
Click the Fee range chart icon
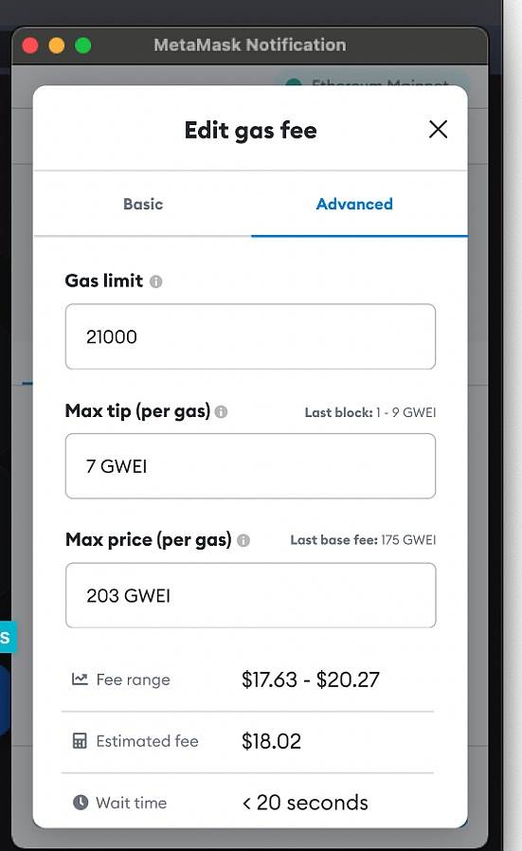80,679
